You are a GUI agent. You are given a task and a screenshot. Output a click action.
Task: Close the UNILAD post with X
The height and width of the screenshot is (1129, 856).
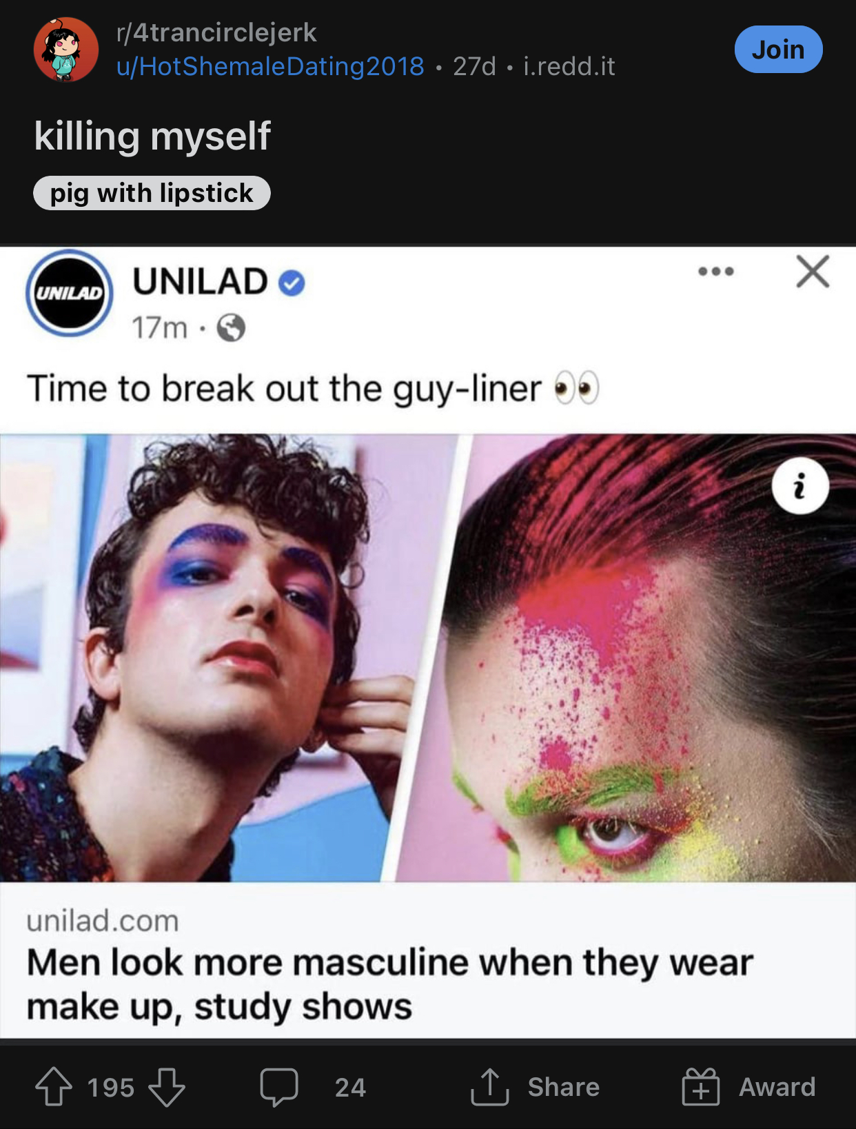[x=813, y=271]
